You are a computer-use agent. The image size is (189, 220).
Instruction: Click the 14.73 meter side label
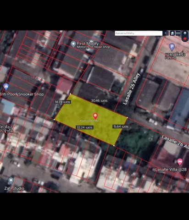[63, 102]
